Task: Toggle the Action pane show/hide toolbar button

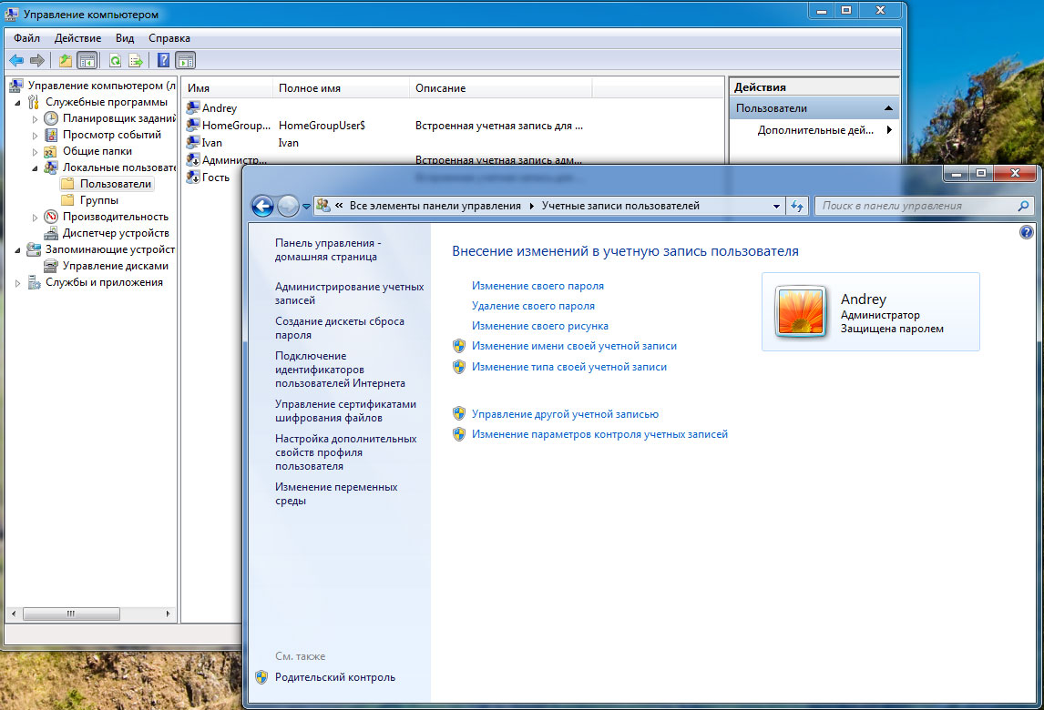Action: (x=186, y=61)
